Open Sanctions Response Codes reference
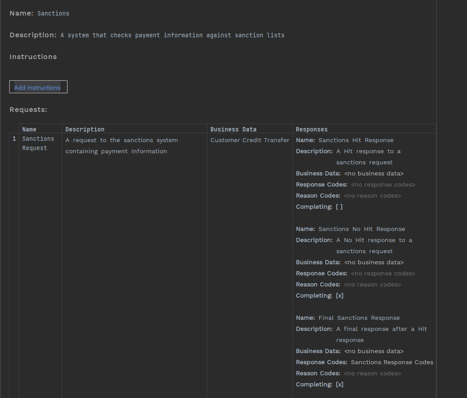Screen dimensions: 467x398 392,362
